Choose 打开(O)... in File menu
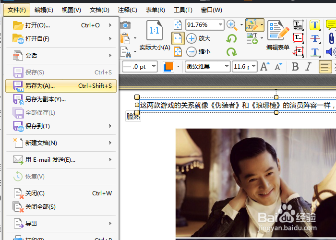Viewport: 336px width, 240px height. click(x=61, y=25)
